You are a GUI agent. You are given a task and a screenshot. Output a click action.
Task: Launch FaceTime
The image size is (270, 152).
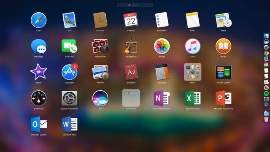[69, 46]
